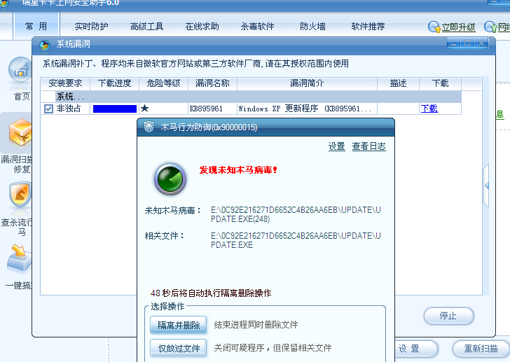The height and width of the screenshot is (362, 510).
Task: Open the 高级工具 tab
Action: pyautogui.click(x=146, y=27)
